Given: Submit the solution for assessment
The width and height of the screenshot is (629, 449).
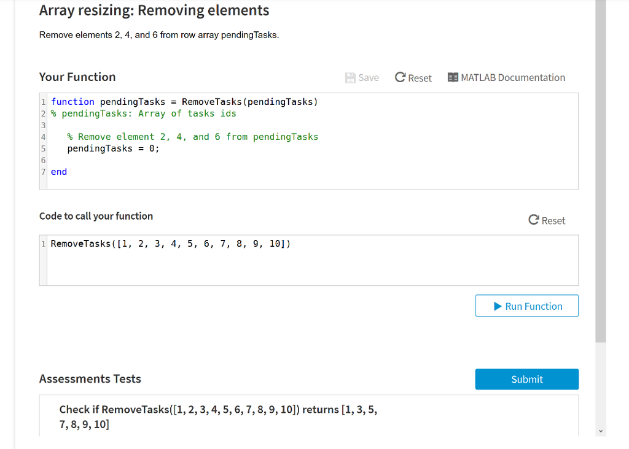Looking at the screenshot, I should click(x=526, y=379).
